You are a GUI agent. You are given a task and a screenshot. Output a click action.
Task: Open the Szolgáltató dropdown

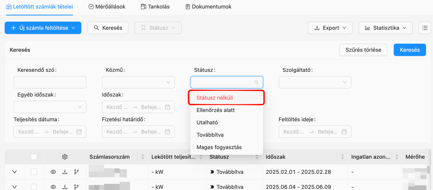click(315, 82)
